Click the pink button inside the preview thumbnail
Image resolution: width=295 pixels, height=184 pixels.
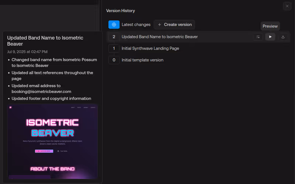[x=44, y=151]
